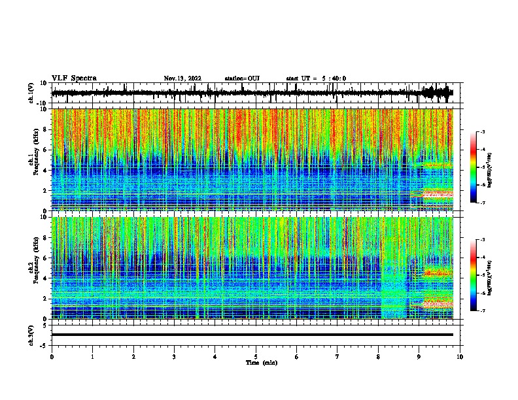
Task: Click the ch.2 spectrogram color scale bar
Action: (474, 275)
